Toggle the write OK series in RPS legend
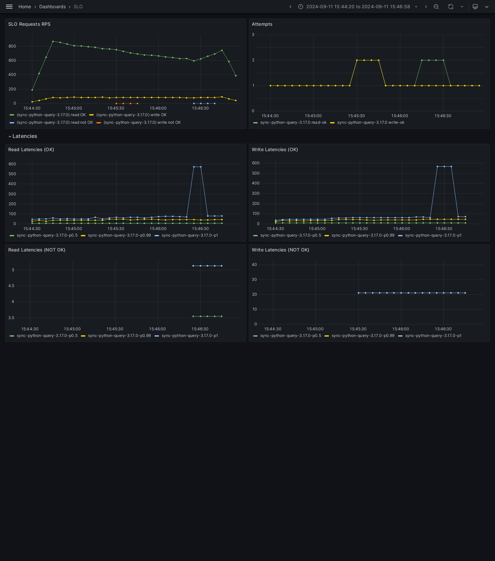This screenshot has width=495, height=561. (x=131, y=115)
